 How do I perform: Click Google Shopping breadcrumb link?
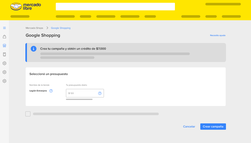coord(61,28)
